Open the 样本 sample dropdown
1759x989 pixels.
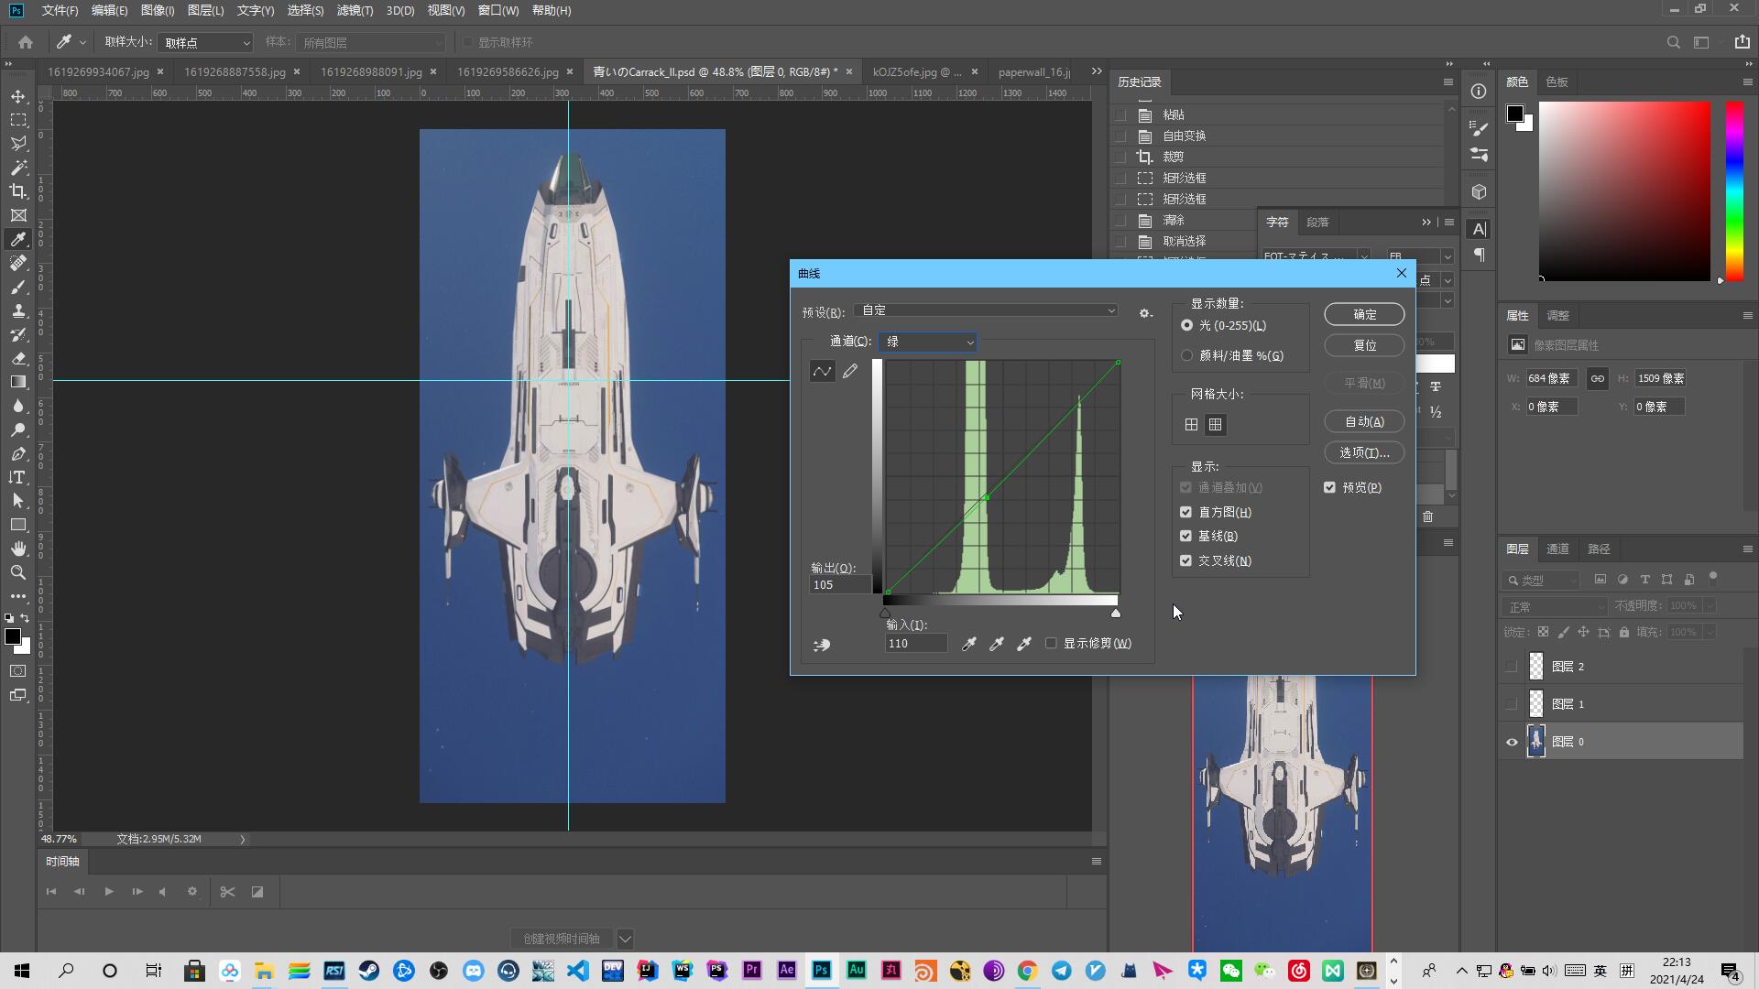[x=370, y=42]
